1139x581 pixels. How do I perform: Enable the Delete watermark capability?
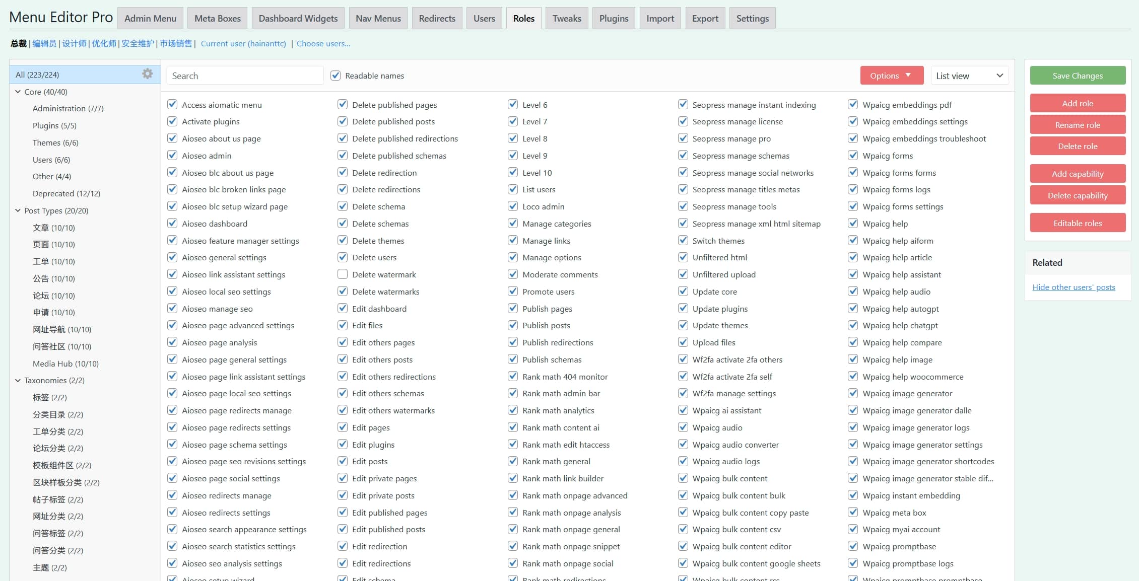coord(343,274)
